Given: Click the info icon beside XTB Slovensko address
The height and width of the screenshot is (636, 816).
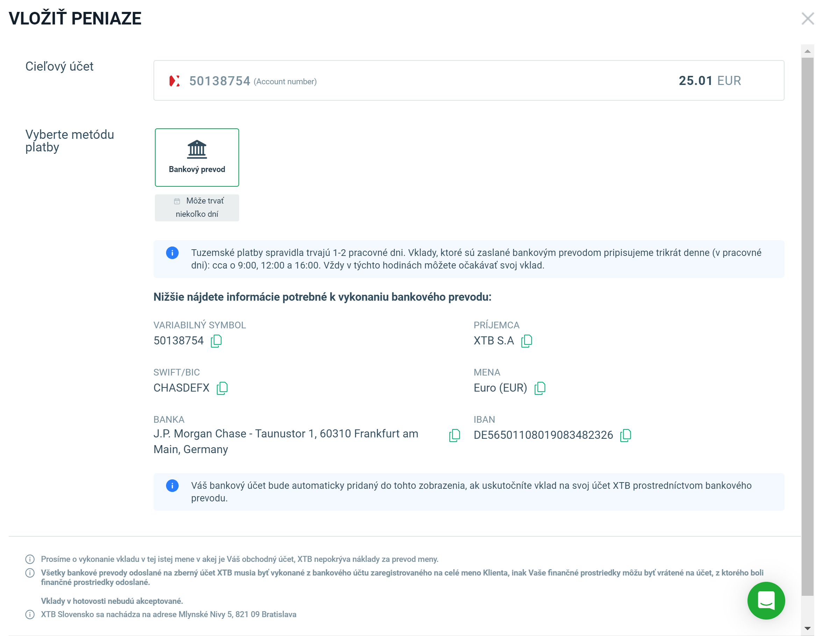Looking at the screenshot, I should [30, 615].
